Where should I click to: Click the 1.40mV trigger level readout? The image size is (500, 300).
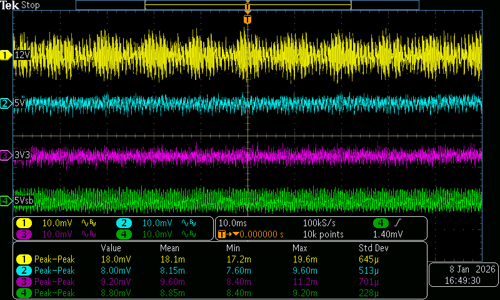coord(389,234)
